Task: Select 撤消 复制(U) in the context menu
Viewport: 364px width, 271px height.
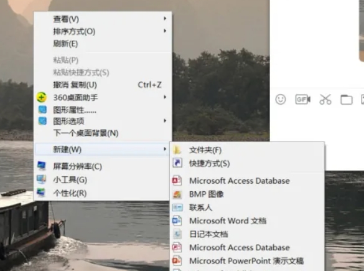Action: coord(103,85)
